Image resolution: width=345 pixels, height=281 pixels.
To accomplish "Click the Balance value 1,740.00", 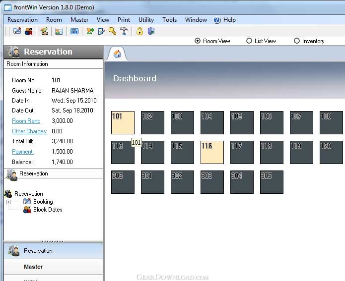I will pos(62,162).
